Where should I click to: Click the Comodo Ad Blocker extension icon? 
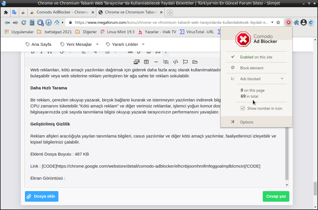[288, 23]
